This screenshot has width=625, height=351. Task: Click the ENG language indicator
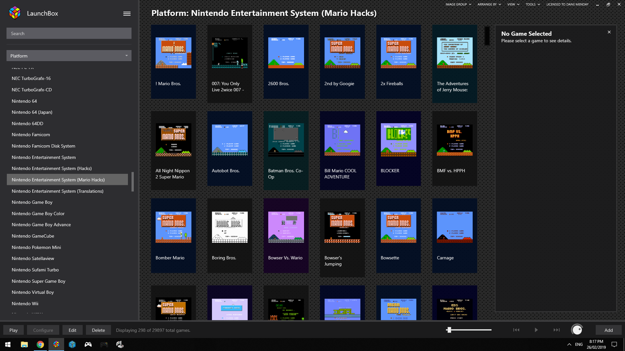579,344
